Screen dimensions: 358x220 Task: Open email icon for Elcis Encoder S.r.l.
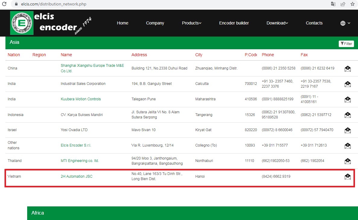point(347,145)
